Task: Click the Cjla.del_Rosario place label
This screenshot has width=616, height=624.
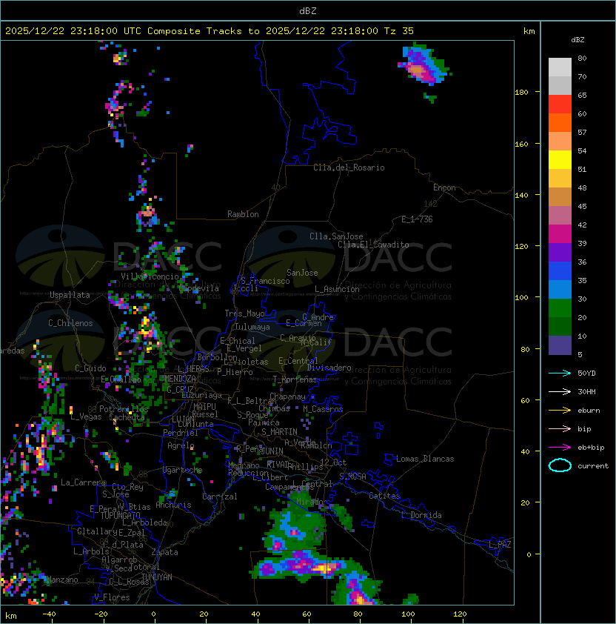Action: click(x=349, y=167)
